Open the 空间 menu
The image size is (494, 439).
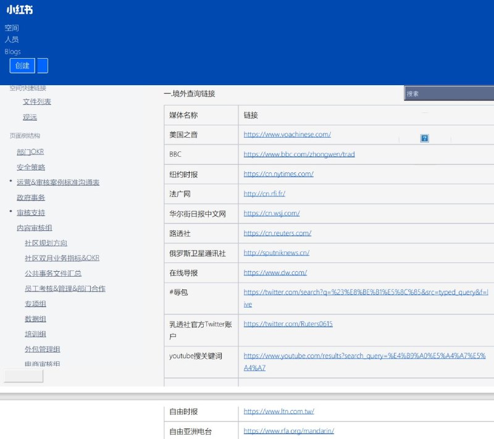click(10, 27)
